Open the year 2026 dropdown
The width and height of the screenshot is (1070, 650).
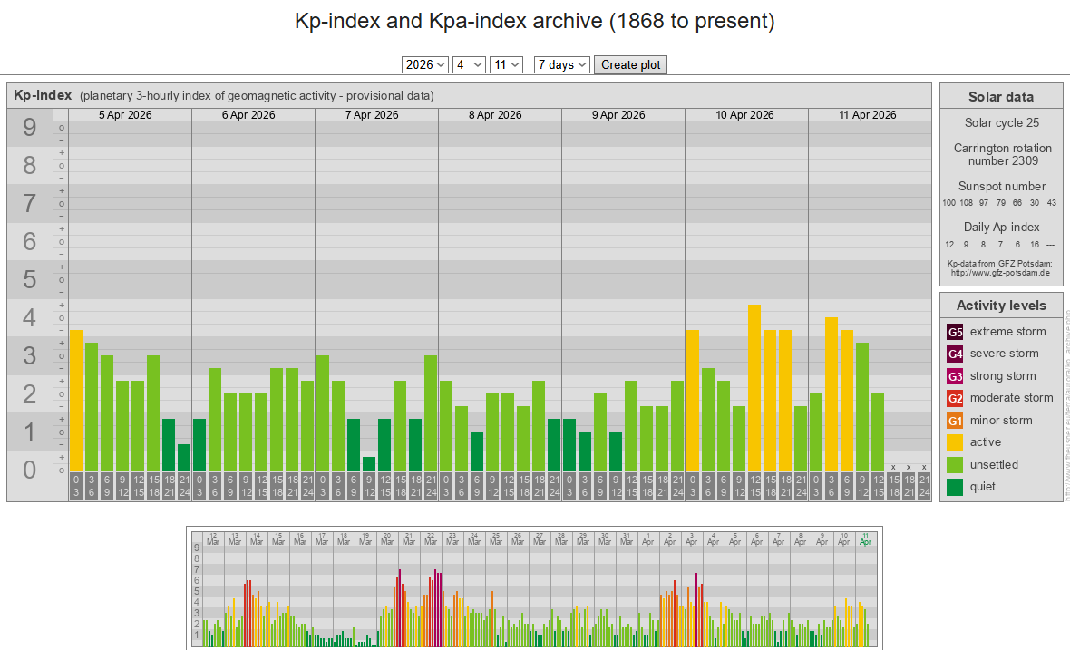(425, 65)
